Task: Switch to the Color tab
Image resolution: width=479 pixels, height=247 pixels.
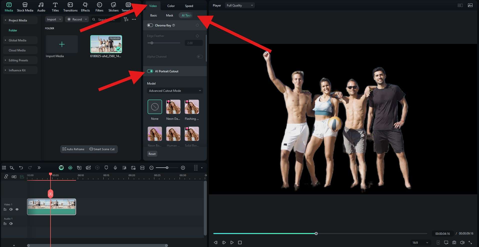Action: [x=171, y=6]
